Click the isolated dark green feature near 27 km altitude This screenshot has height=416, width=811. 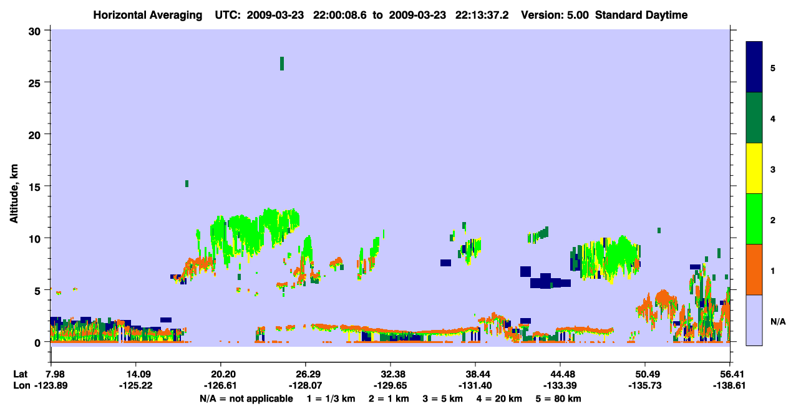(282, 63)
